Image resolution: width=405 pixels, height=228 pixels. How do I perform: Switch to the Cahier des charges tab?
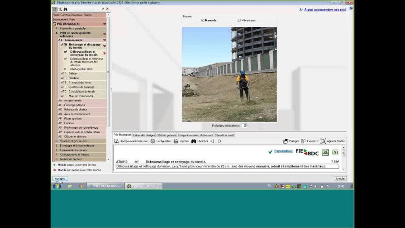tap(144, 135)
